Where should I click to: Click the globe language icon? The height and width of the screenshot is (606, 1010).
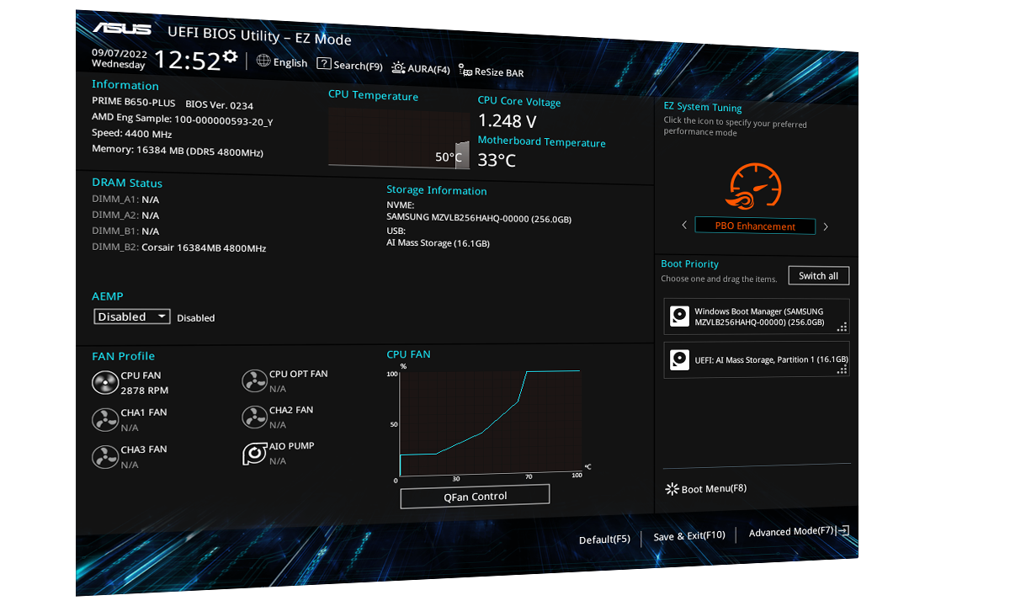click(263, 61)
